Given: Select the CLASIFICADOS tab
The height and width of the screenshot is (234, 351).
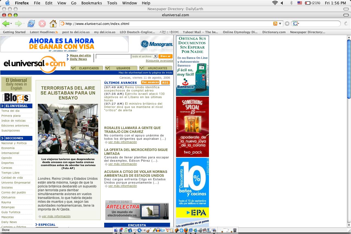Looking at the screenshot, I should pos(87,68).
